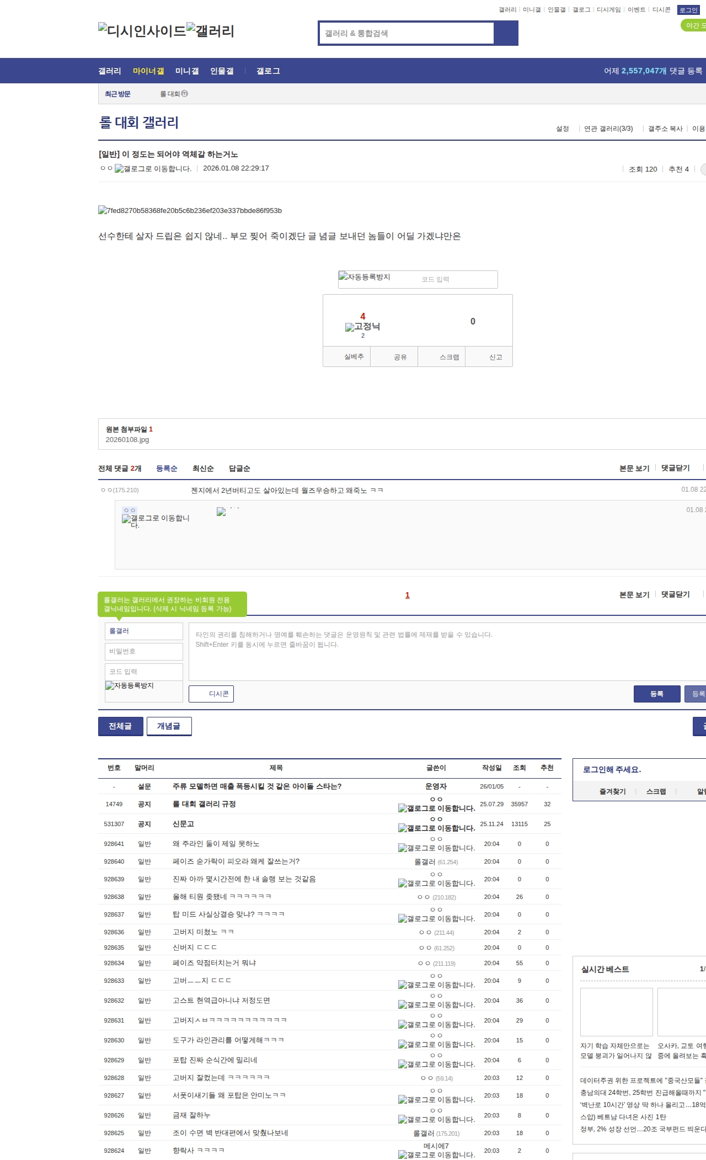Click the 갤주소 복사 link
The height and width of the screenshot is (1160, 706).
[x=665, y=129]
